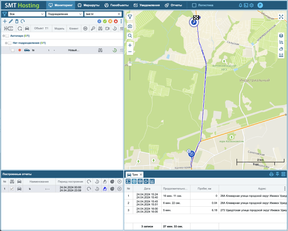The image size is (288, 231).
Task: Switch to the Отчеты section
Action: pos(173,5)
